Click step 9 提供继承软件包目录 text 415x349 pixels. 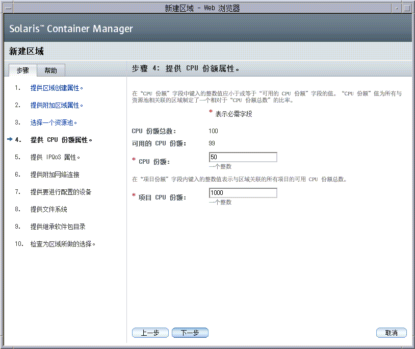click(58, 227)
